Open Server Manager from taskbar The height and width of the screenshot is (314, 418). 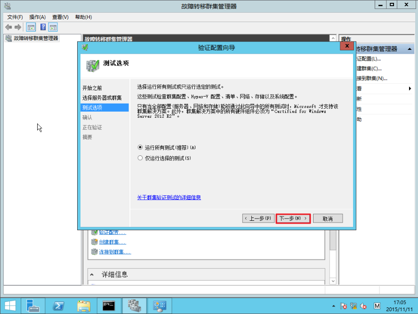click(x=32, y=306)
